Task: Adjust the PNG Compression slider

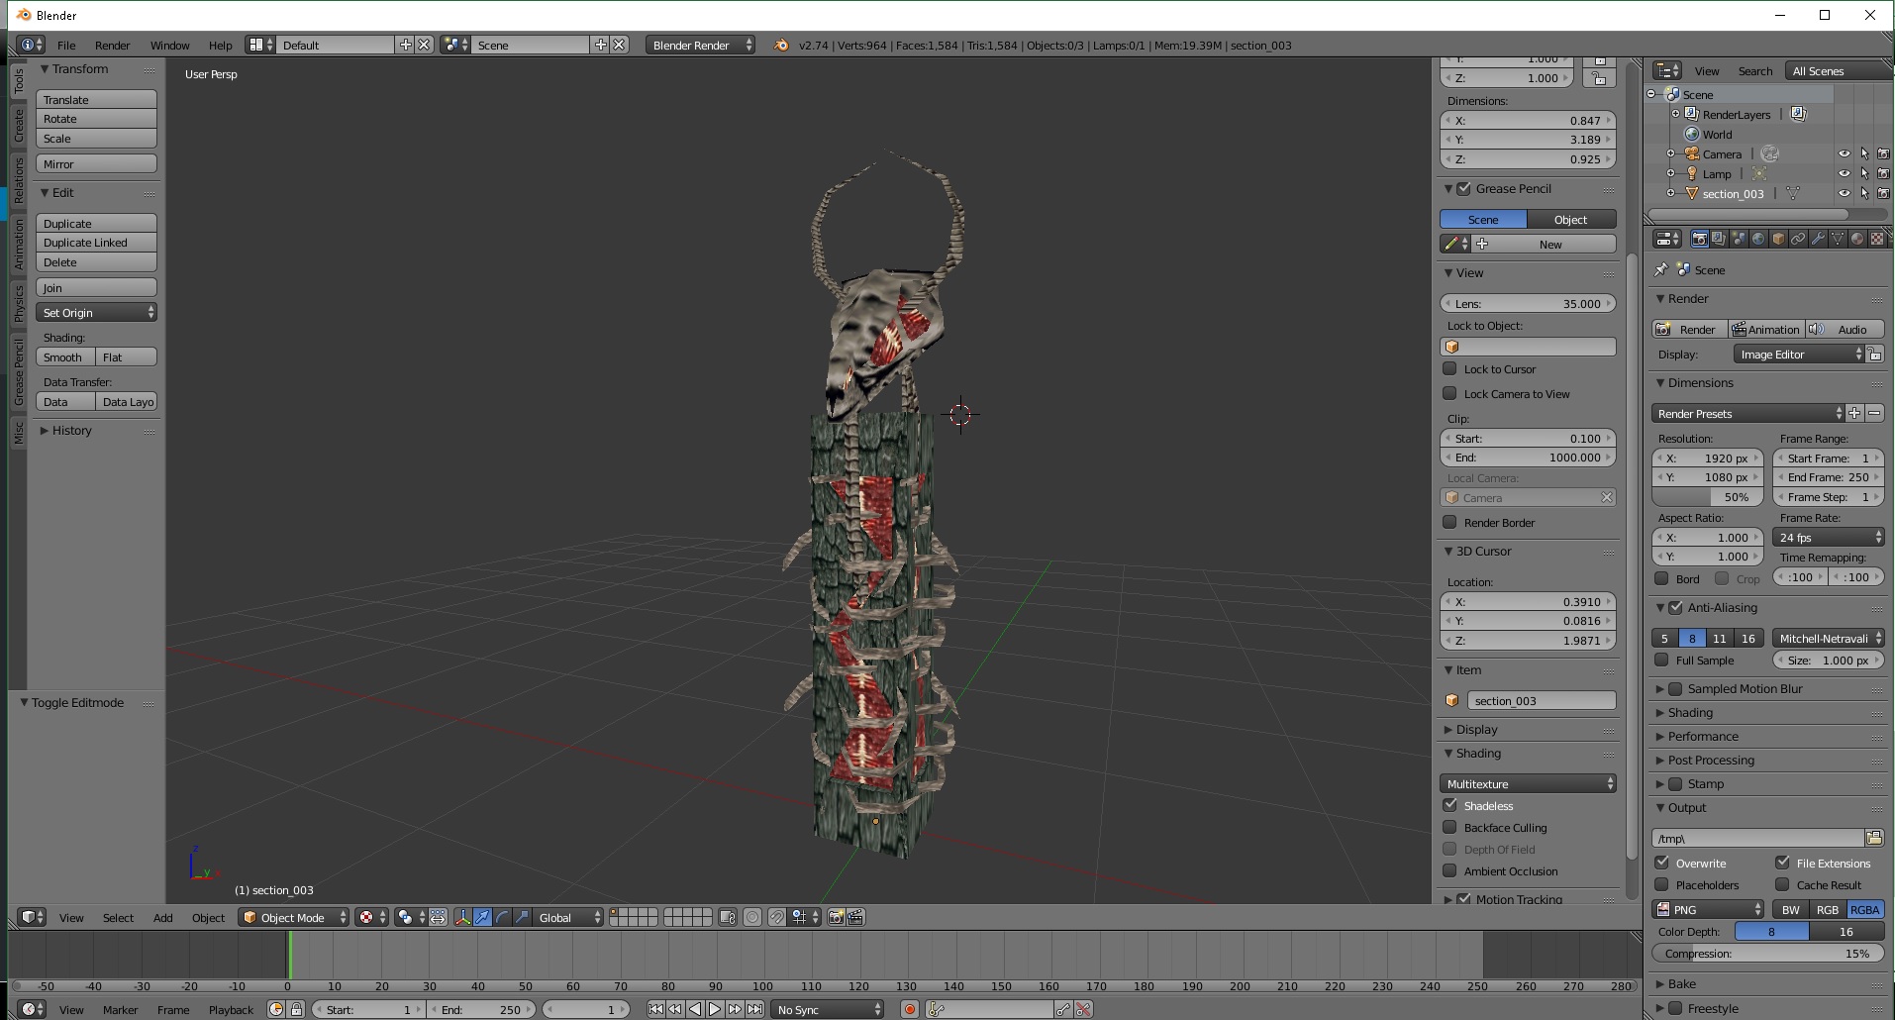Action: [x=1766, y=953]
